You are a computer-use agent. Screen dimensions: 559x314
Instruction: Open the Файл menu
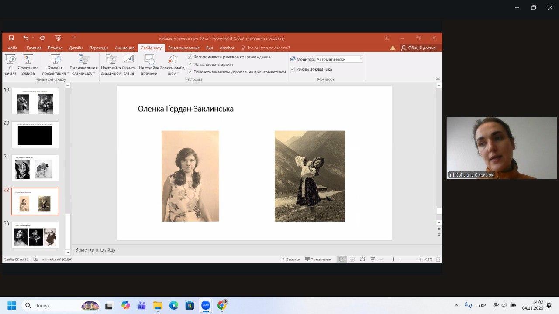12,48
